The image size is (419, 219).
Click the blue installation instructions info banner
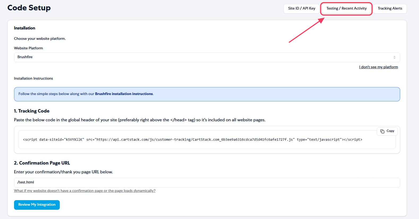click(x=207, y=94)
